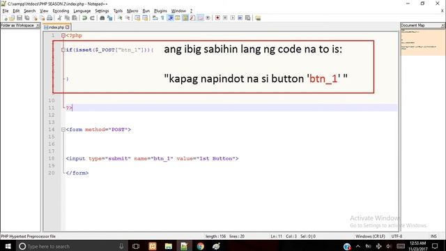Click the Copy toolbar icon
The width and height of the screenshot is (446, 251).
coord(67,18)
